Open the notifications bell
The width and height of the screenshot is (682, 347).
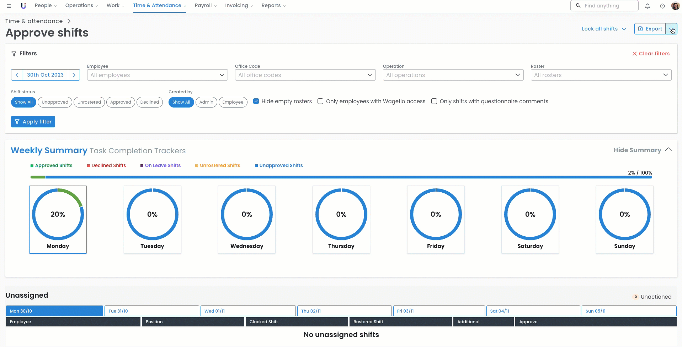coord(648,6)
